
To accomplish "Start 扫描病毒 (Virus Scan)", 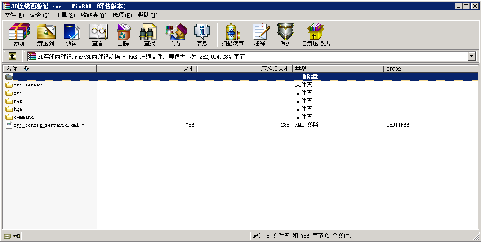I will pos(232,35).
